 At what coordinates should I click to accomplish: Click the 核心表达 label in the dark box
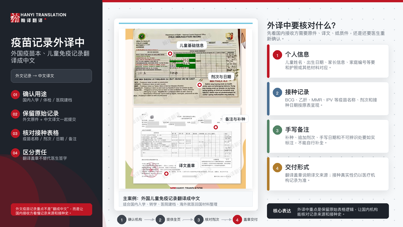click(x=282, y=211)
